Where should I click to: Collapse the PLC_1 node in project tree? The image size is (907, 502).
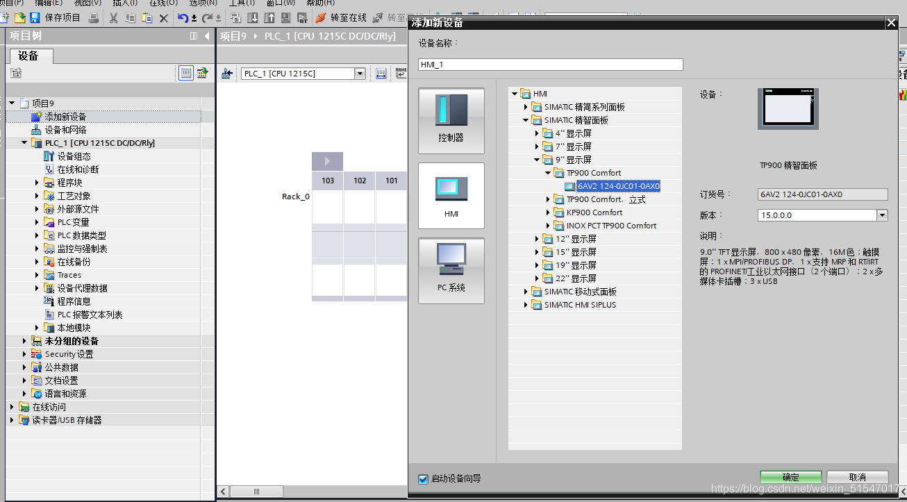[x=24, y=143]
